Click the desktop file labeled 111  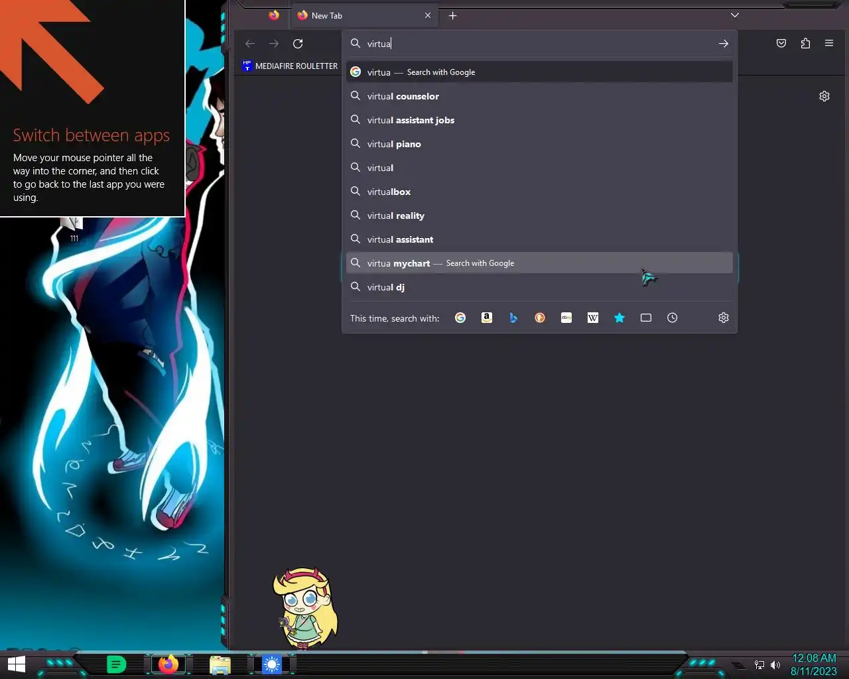pos(72,229)
